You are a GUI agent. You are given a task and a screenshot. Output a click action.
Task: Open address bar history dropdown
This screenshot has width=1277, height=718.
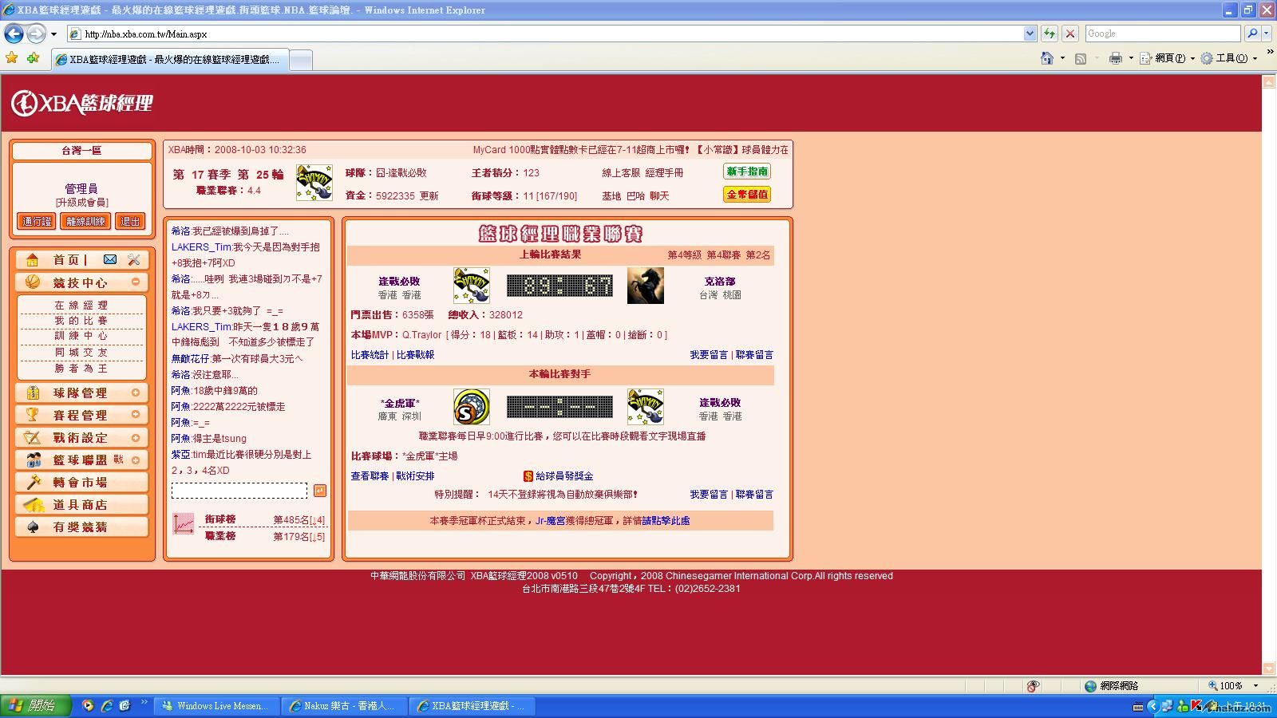click(x=1029, y=34)
